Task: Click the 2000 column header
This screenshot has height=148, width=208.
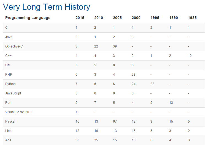Action: click(x=136, y=18)
